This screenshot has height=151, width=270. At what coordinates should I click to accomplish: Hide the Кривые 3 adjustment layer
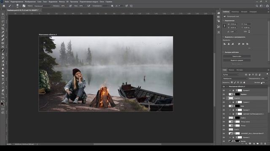[x=224, y=110]
